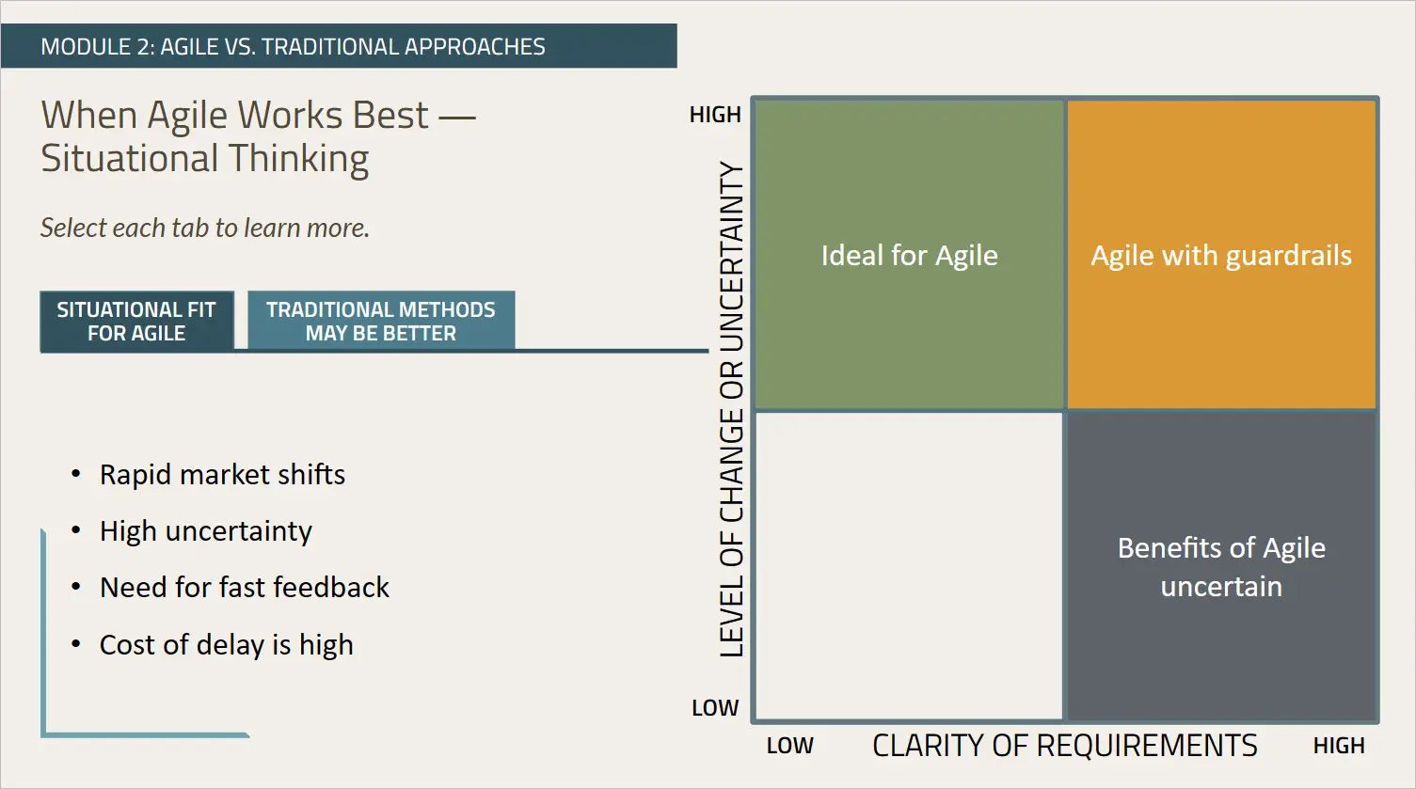Select the Rapid market shifts bullet
Image resolution: width=1416 pixels, height=789 pixels.
(x=222, y=475)
